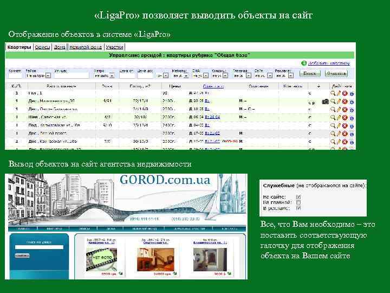Toggle the В рекламе checkbox
This screenshot has width=390, height=293.
coord(298,208)
